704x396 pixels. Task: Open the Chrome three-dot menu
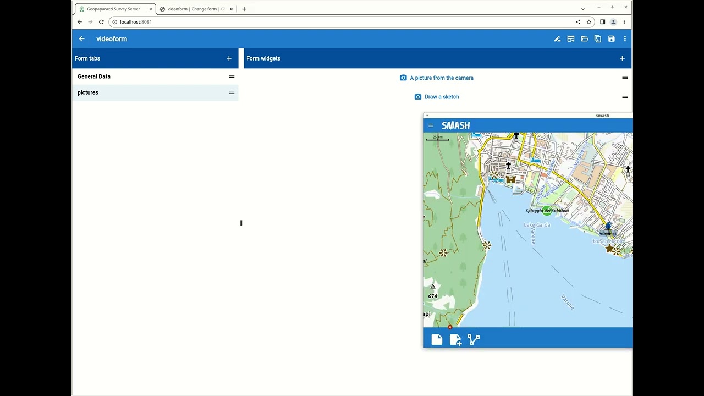pyautogui.click(x=624, y=22)
